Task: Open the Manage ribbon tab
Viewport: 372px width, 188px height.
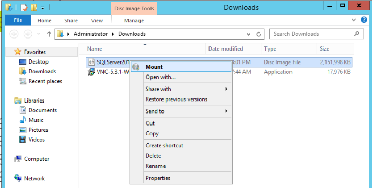Action: tap(134, 21)
